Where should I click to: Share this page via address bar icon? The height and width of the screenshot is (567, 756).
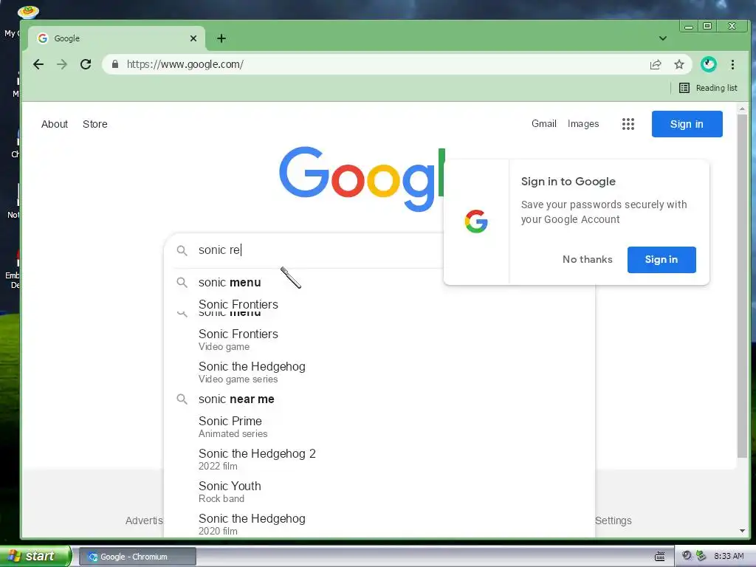click(x=656, y=64)
